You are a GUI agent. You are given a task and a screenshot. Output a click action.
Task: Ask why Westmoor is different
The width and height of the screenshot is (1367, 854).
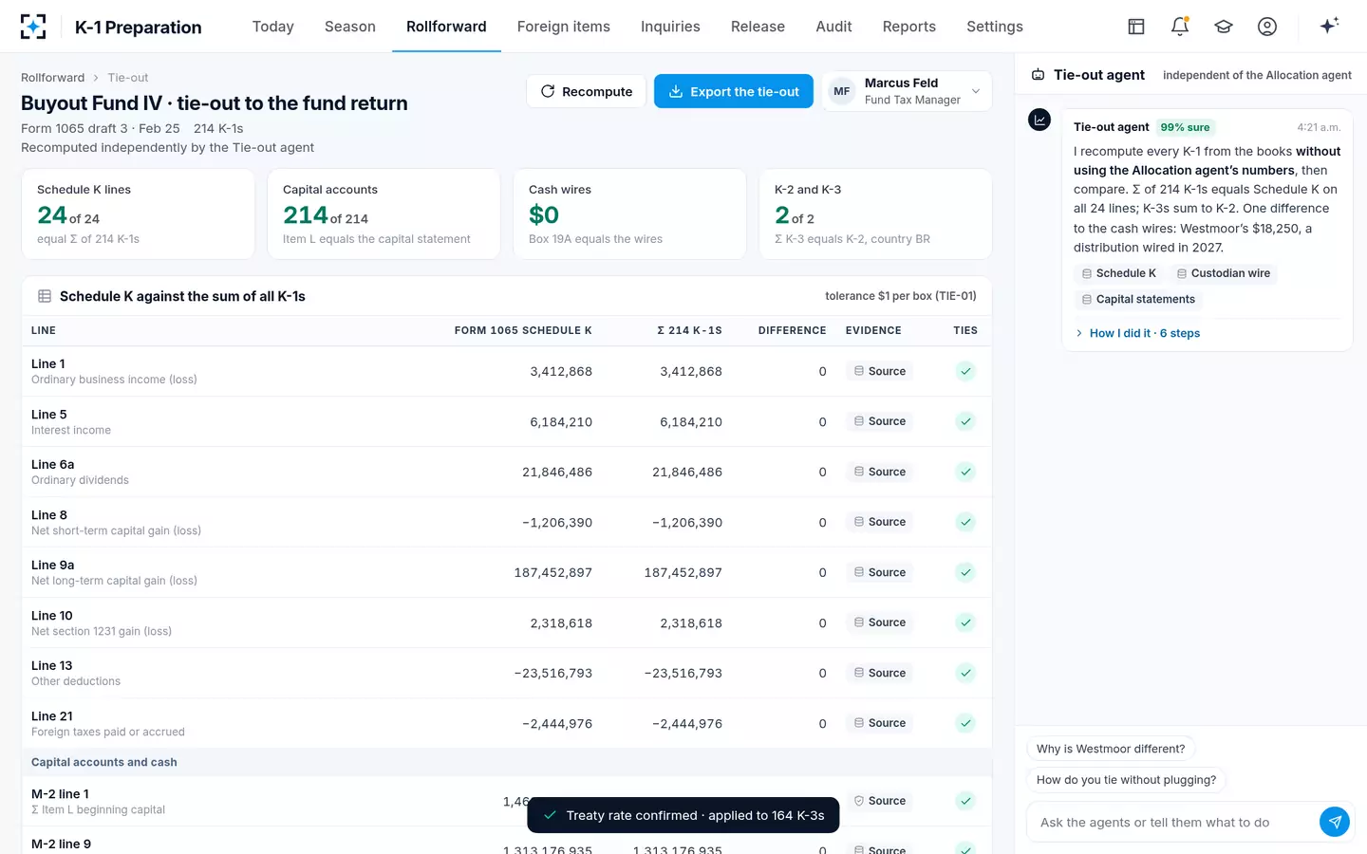(1111, 749)
